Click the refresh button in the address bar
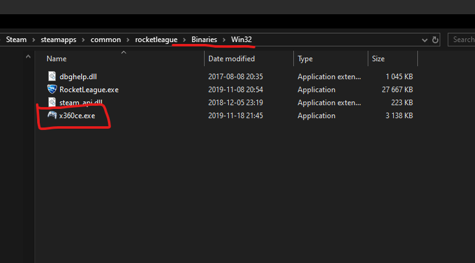This screenshot has width=475, height=263. [x=435, y=40]
